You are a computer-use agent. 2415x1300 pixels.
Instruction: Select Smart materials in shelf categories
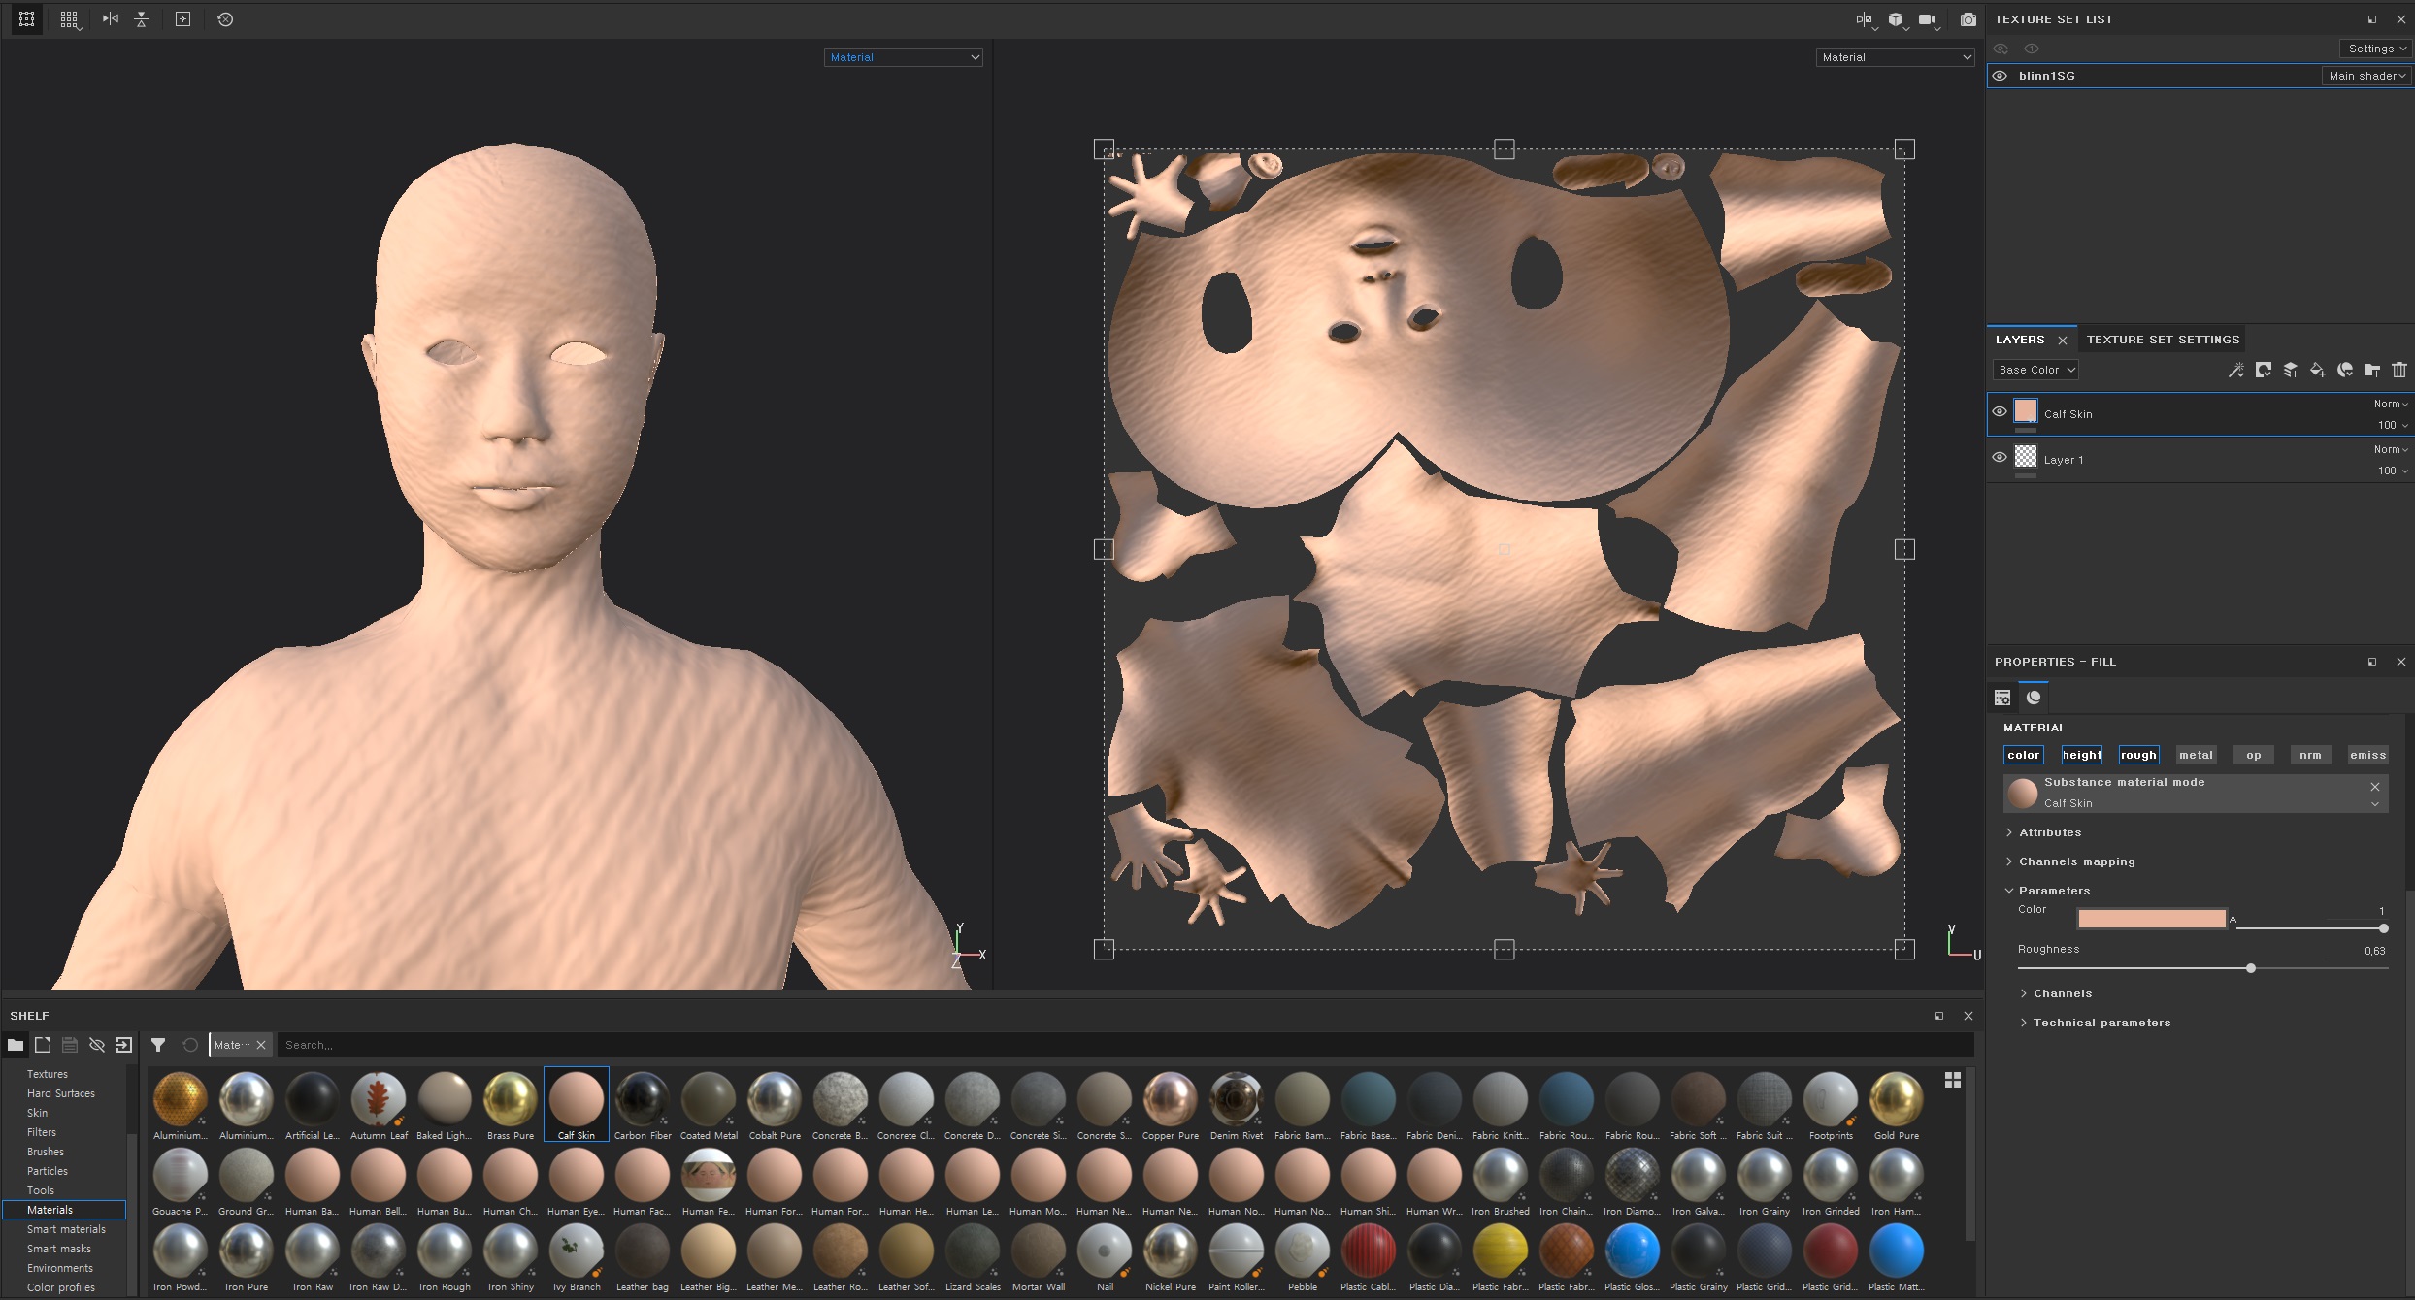(x=66, y=1229)
